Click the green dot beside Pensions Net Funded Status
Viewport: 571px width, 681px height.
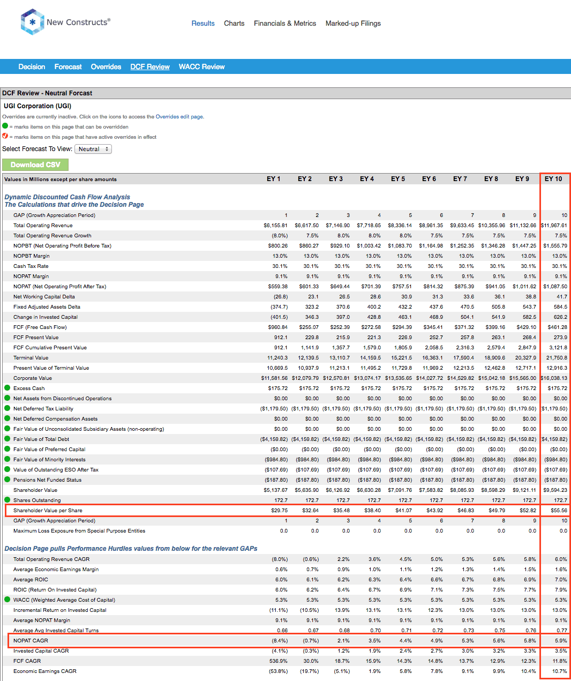[x=7, y=480]
